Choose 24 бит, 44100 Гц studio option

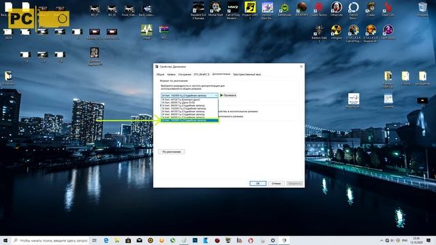(189, 112)
